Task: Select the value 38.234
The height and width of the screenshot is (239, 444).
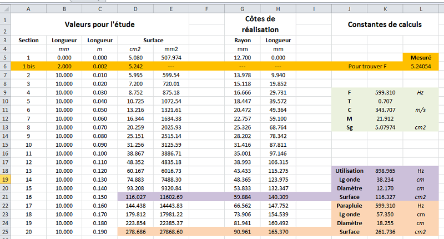Action: coord(385,180)
